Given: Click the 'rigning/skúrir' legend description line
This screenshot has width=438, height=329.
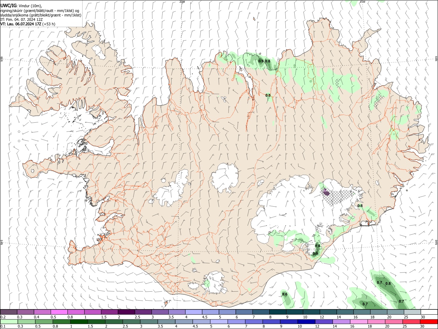Looking at the screenshot, I should (x=40, y=11).
